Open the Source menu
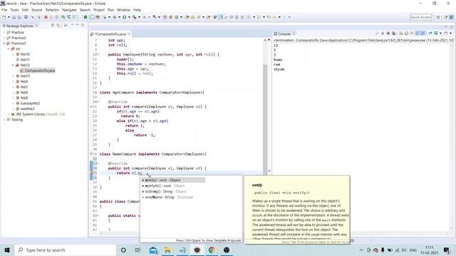456x256 pixels. point(36,10)
